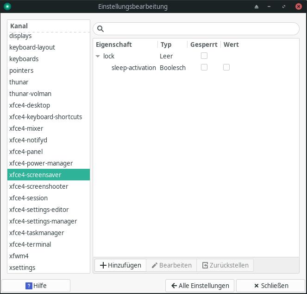Enable the sleep-activation Wert checkbox

(x=226, y=67)
